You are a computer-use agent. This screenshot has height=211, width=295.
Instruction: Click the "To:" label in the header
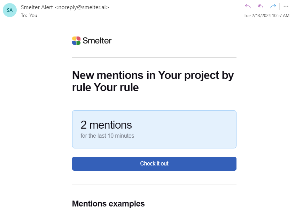click(24, 15)
